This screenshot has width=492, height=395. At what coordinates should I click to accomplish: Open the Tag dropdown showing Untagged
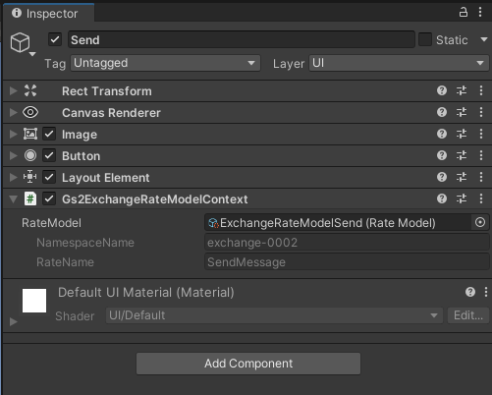click(165, 63)
